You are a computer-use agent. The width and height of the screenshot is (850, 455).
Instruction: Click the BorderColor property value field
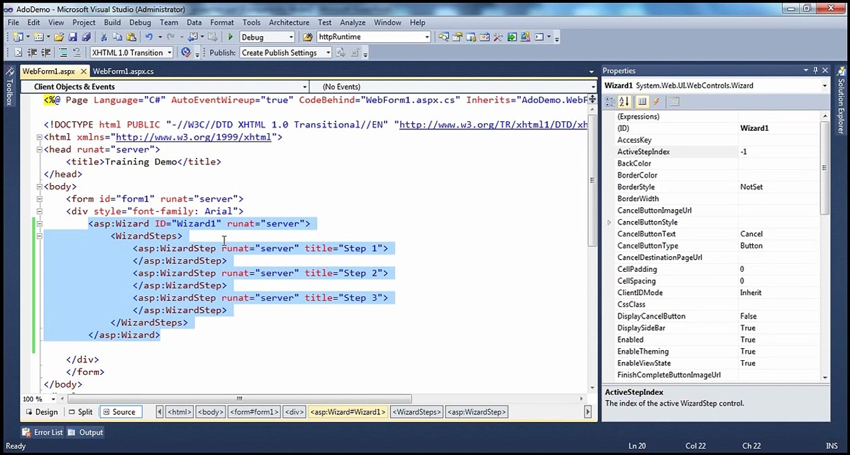779,175
